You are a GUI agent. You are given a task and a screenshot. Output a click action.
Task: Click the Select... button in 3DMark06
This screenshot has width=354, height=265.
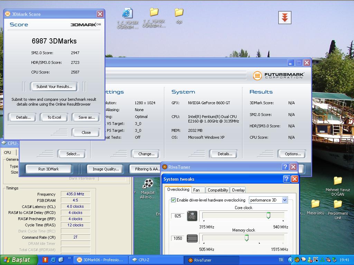(x=72, y=154)
